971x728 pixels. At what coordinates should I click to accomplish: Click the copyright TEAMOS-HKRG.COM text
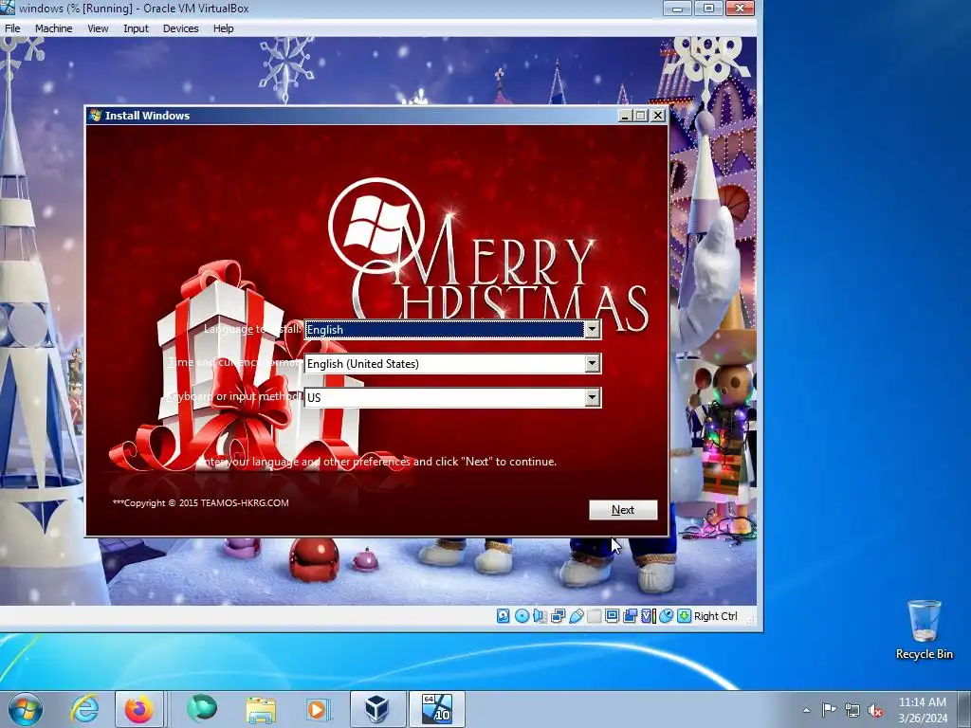point(201,502)
